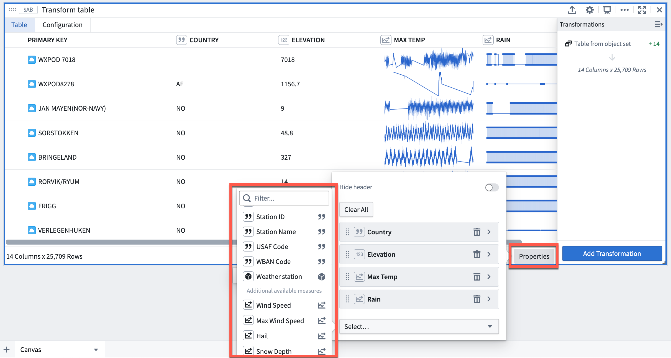Click the Wind Speed timeseries icon
Viewport: 671px width, 358px height.
tap(322, 306)
